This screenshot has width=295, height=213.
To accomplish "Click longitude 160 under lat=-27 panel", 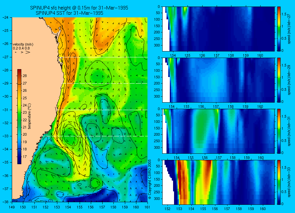I will pos(260,55).
